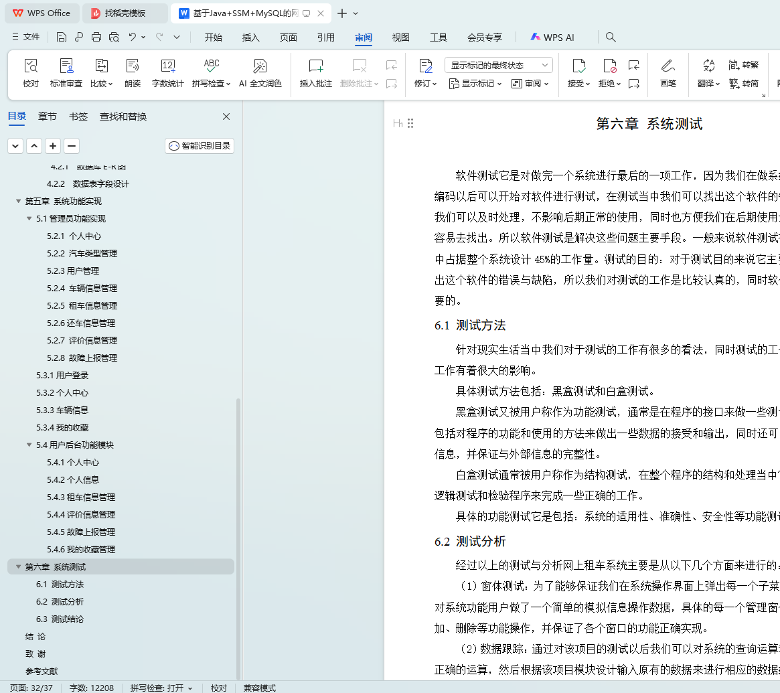The image size is (780, 693).
Task: Open the 开始 ribbon tab
Action: [x=214, y=37]
